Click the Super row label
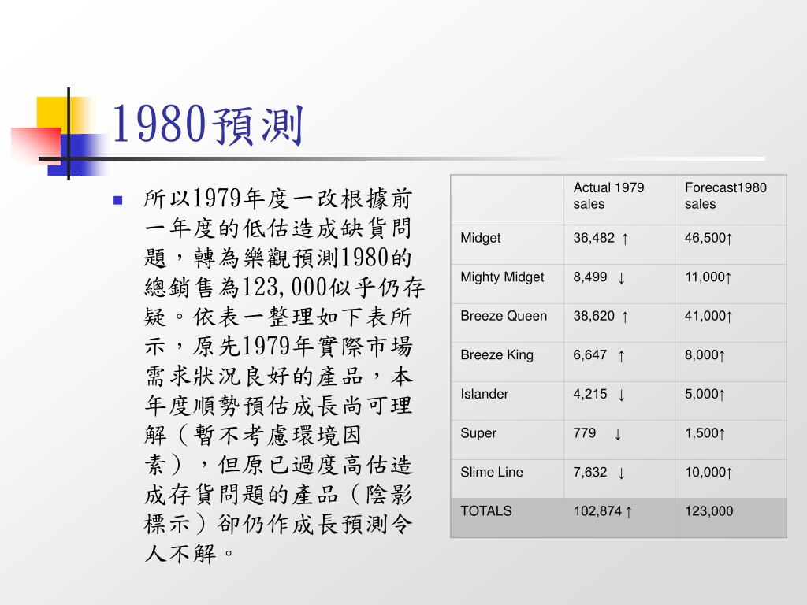807x605 pixels. point(478,433)
